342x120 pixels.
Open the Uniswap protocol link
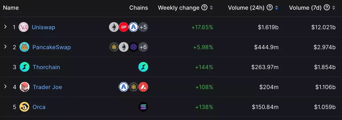point(43,27)
